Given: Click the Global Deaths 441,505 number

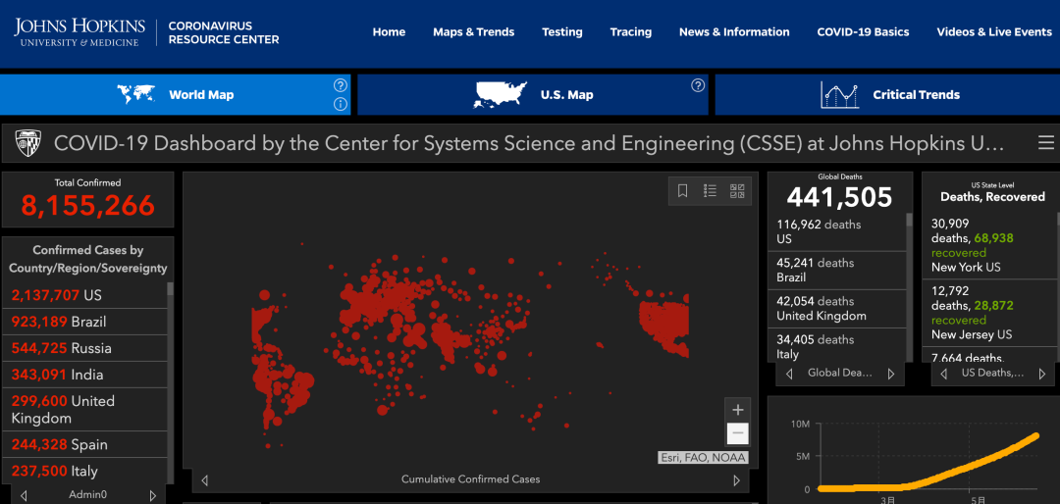Looking at the screenshot, I should click(839, 197).
